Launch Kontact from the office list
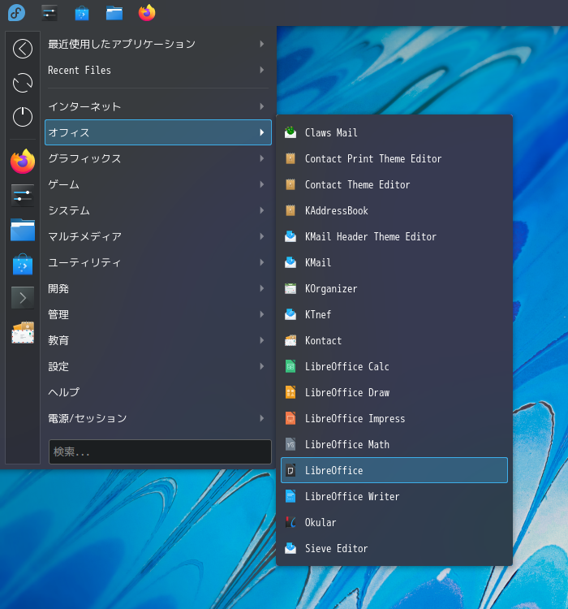The image size is (568, 609). coord(394,340)
